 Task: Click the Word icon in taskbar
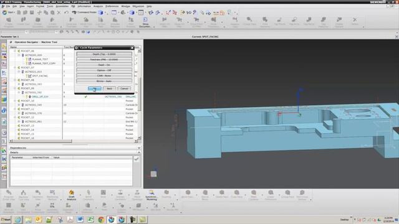pos(80,219)
